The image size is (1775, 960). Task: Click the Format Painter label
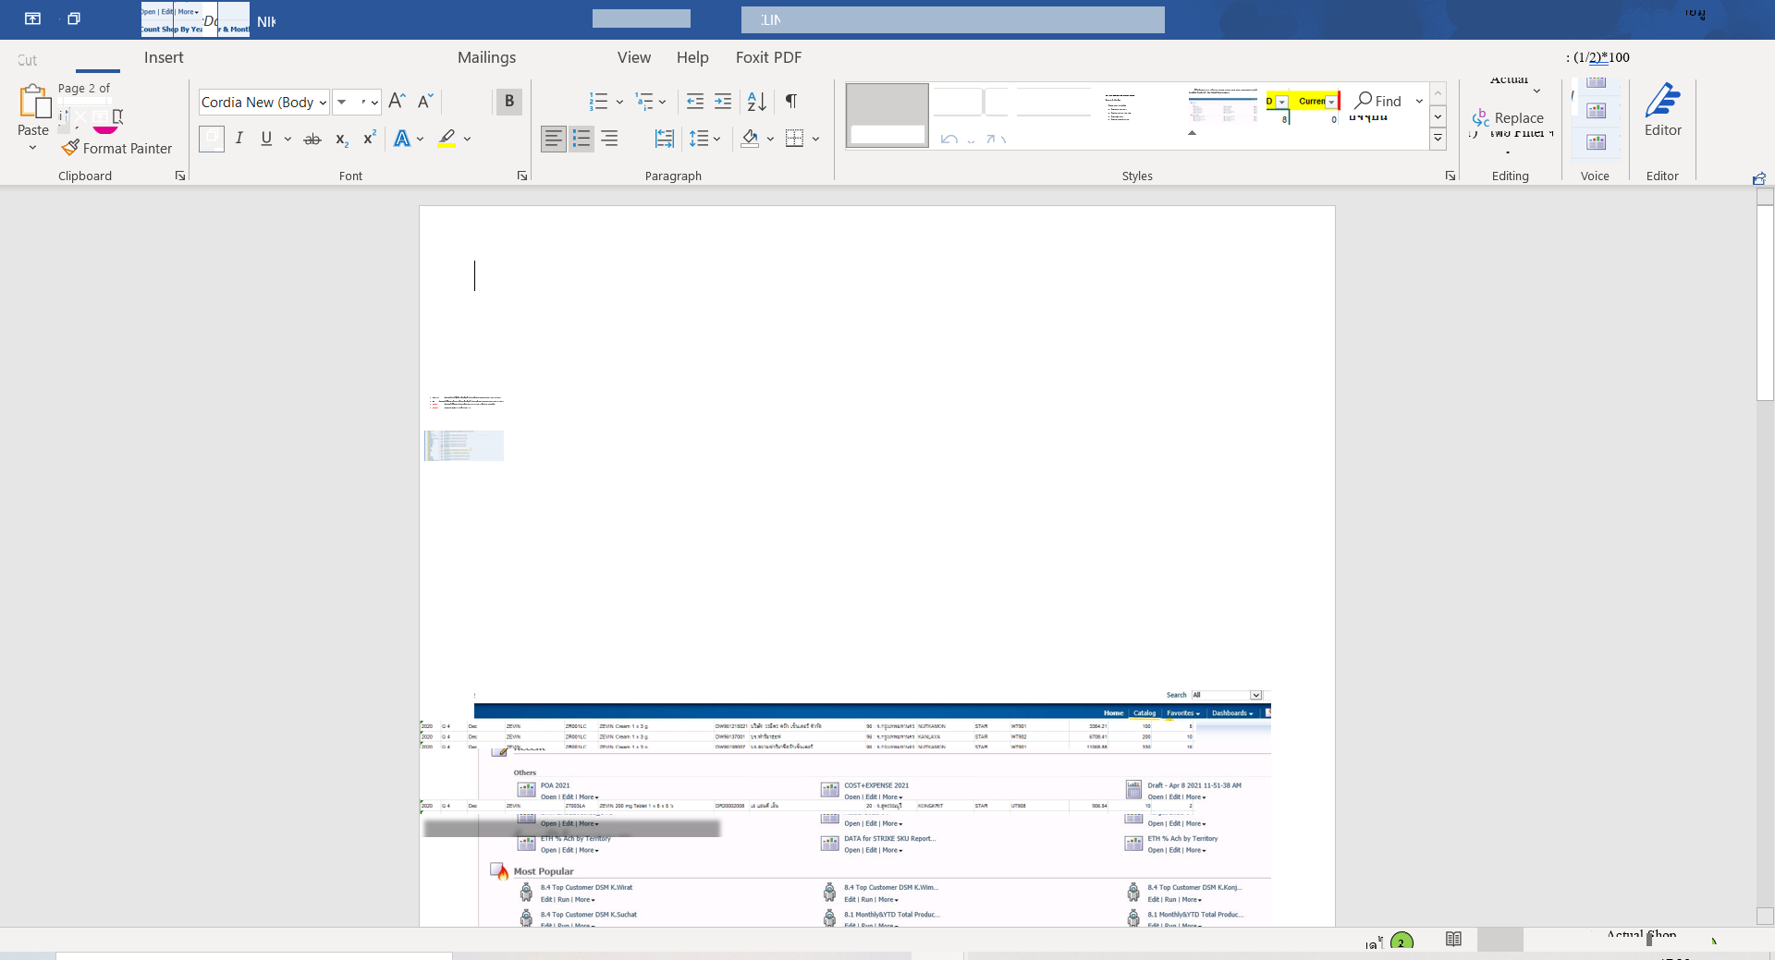click(x=128, y=148)
